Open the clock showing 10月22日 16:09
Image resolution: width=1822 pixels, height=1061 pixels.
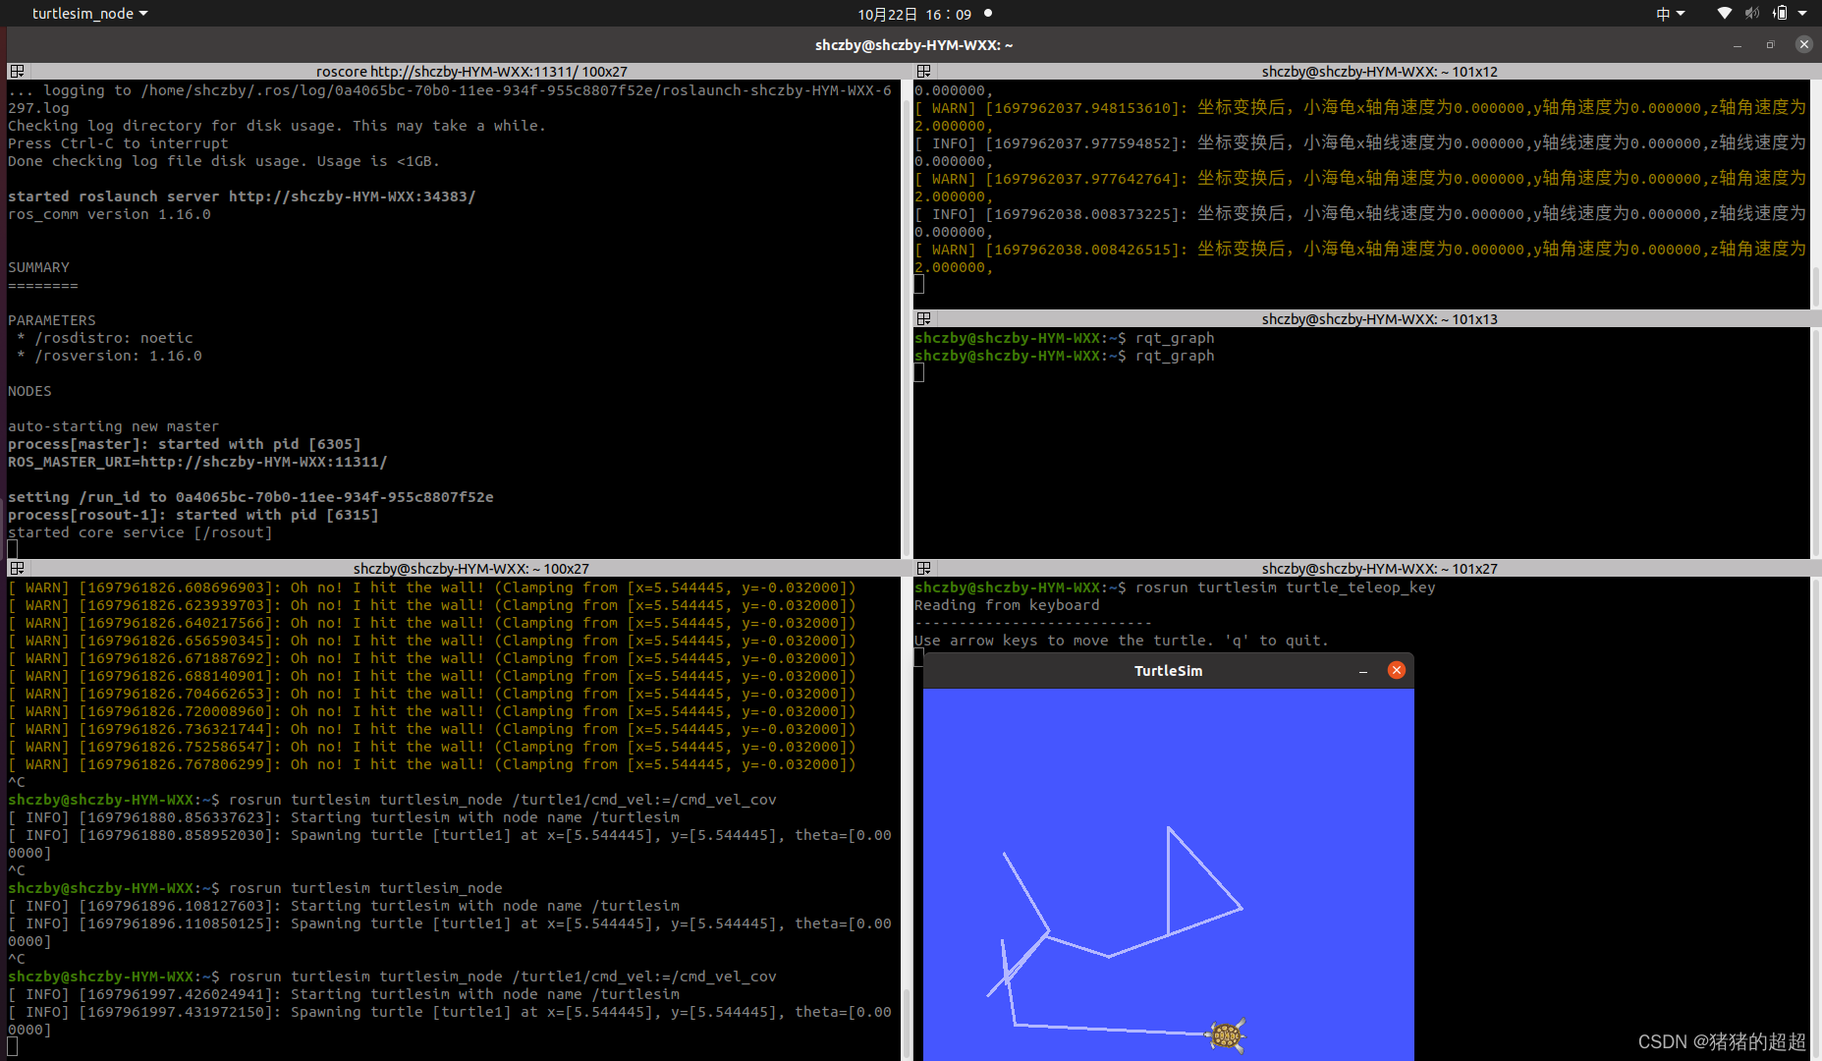click(914, 14)
